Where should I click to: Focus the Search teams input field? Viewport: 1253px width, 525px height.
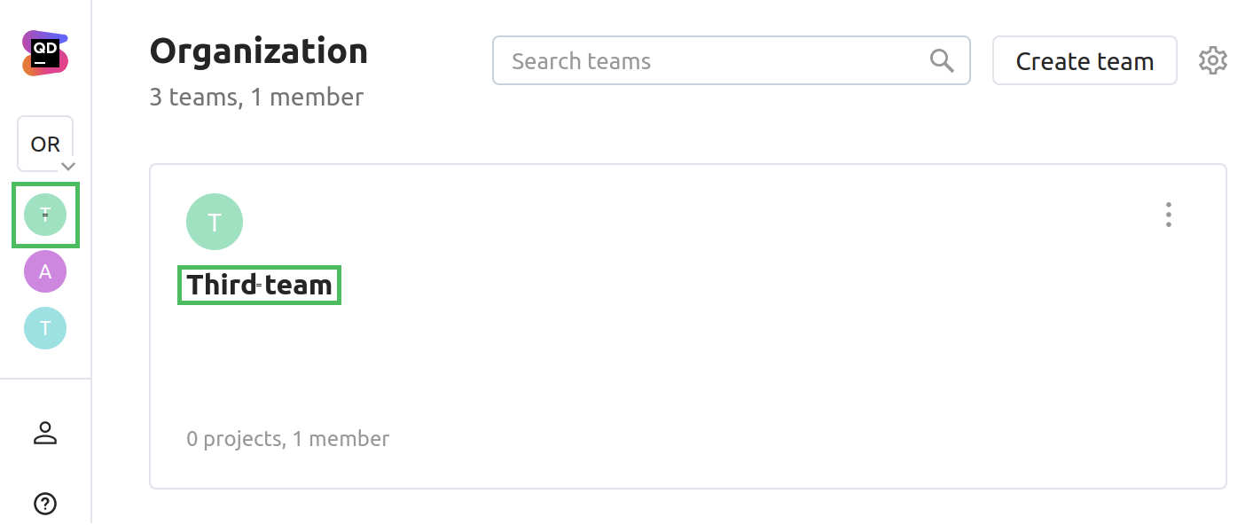tap(709, 61)
